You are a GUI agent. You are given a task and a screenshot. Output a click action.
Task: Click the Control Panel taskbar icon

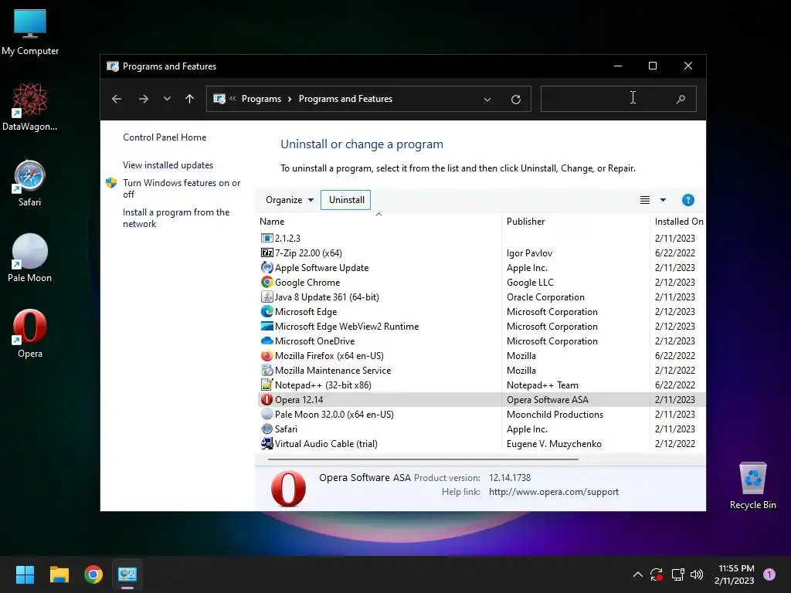tap(127, 574)
